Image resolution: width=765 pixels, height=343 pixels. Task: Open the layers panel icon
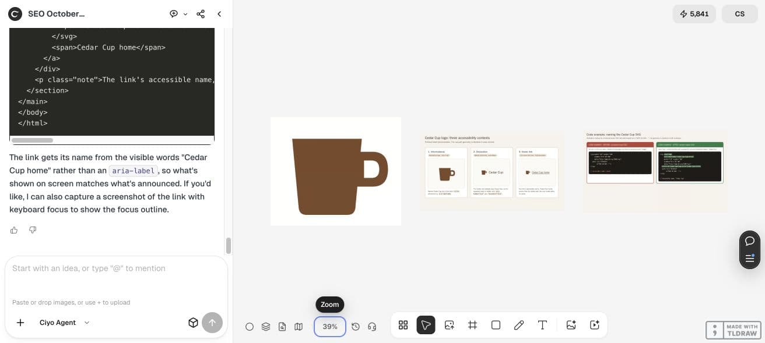tap(266, 327)
